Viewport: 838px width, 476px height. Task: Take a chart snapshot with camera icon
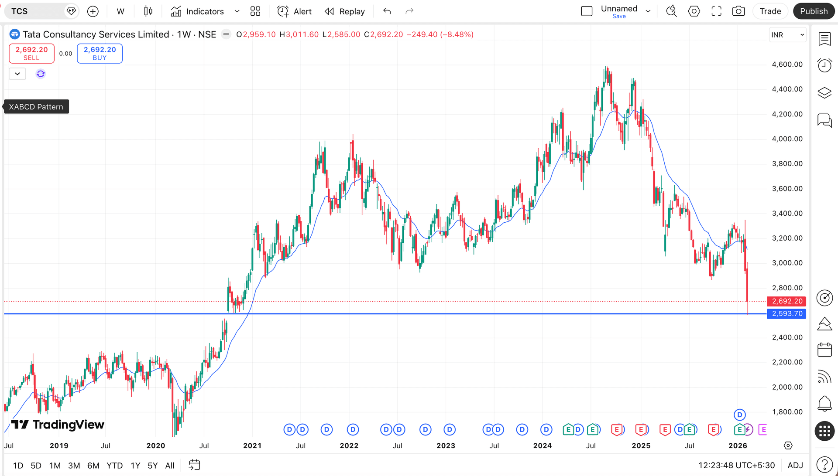pyautogui.click(x=738, y=11)
